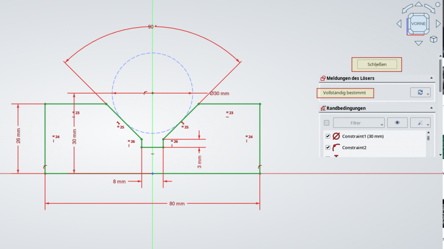
Task: Collapse the Randbedingungen section
Action: [x=431, y=108]
